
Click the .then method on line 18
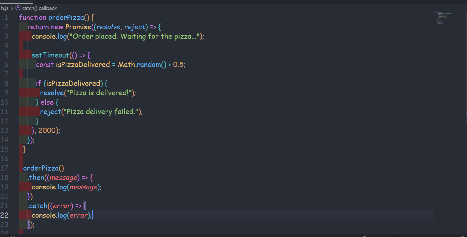pos(36,178)
